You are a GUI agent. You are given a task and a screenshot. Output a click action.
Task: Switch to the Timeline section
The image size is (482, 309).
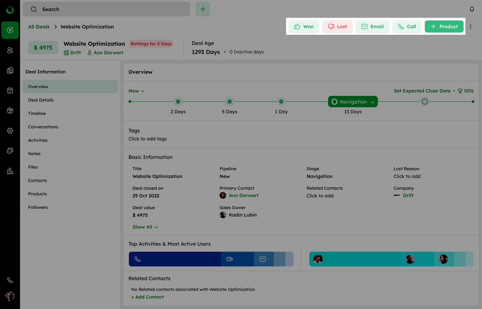point(37,113)
